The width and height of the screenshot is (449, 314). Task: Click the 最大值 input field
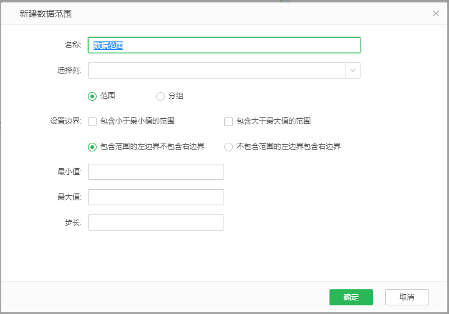156,197
